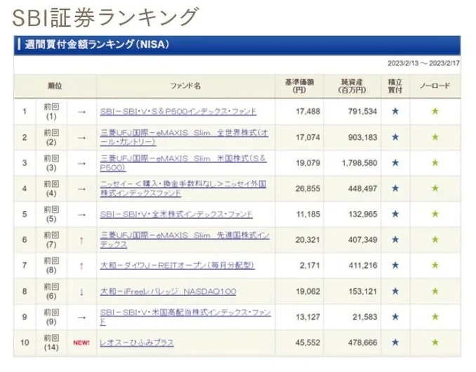
Task: Click green ノーロード star in 132,965 row
Action: (435, 214)
